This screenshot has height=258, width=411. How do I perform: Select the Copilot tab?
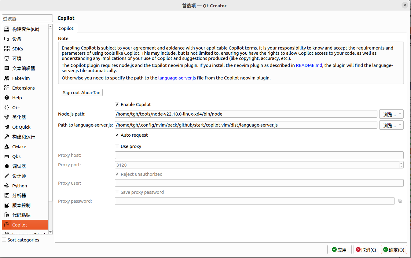click(x=66, y=28)
